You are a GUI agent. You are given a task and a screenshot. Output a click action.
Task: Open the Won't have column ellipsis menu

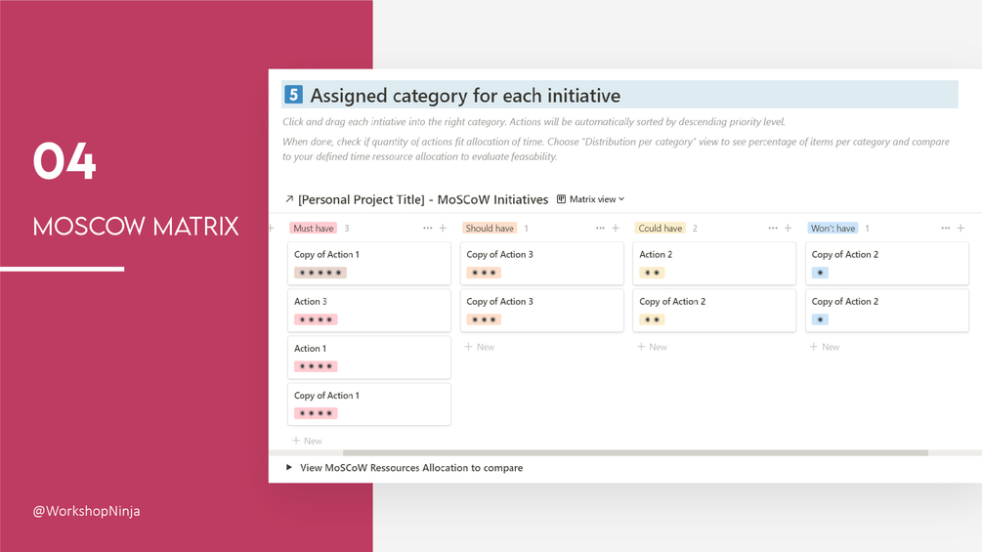click(x=945, y=229)
